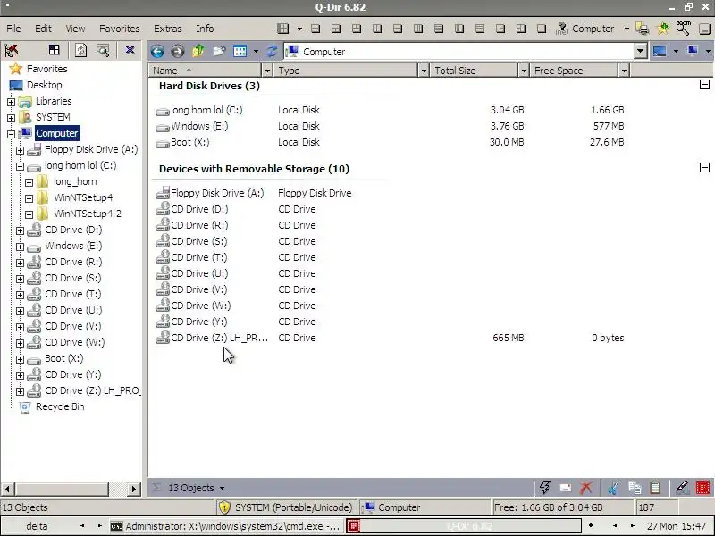Select the single-pane layout icon

coord(542,29)
